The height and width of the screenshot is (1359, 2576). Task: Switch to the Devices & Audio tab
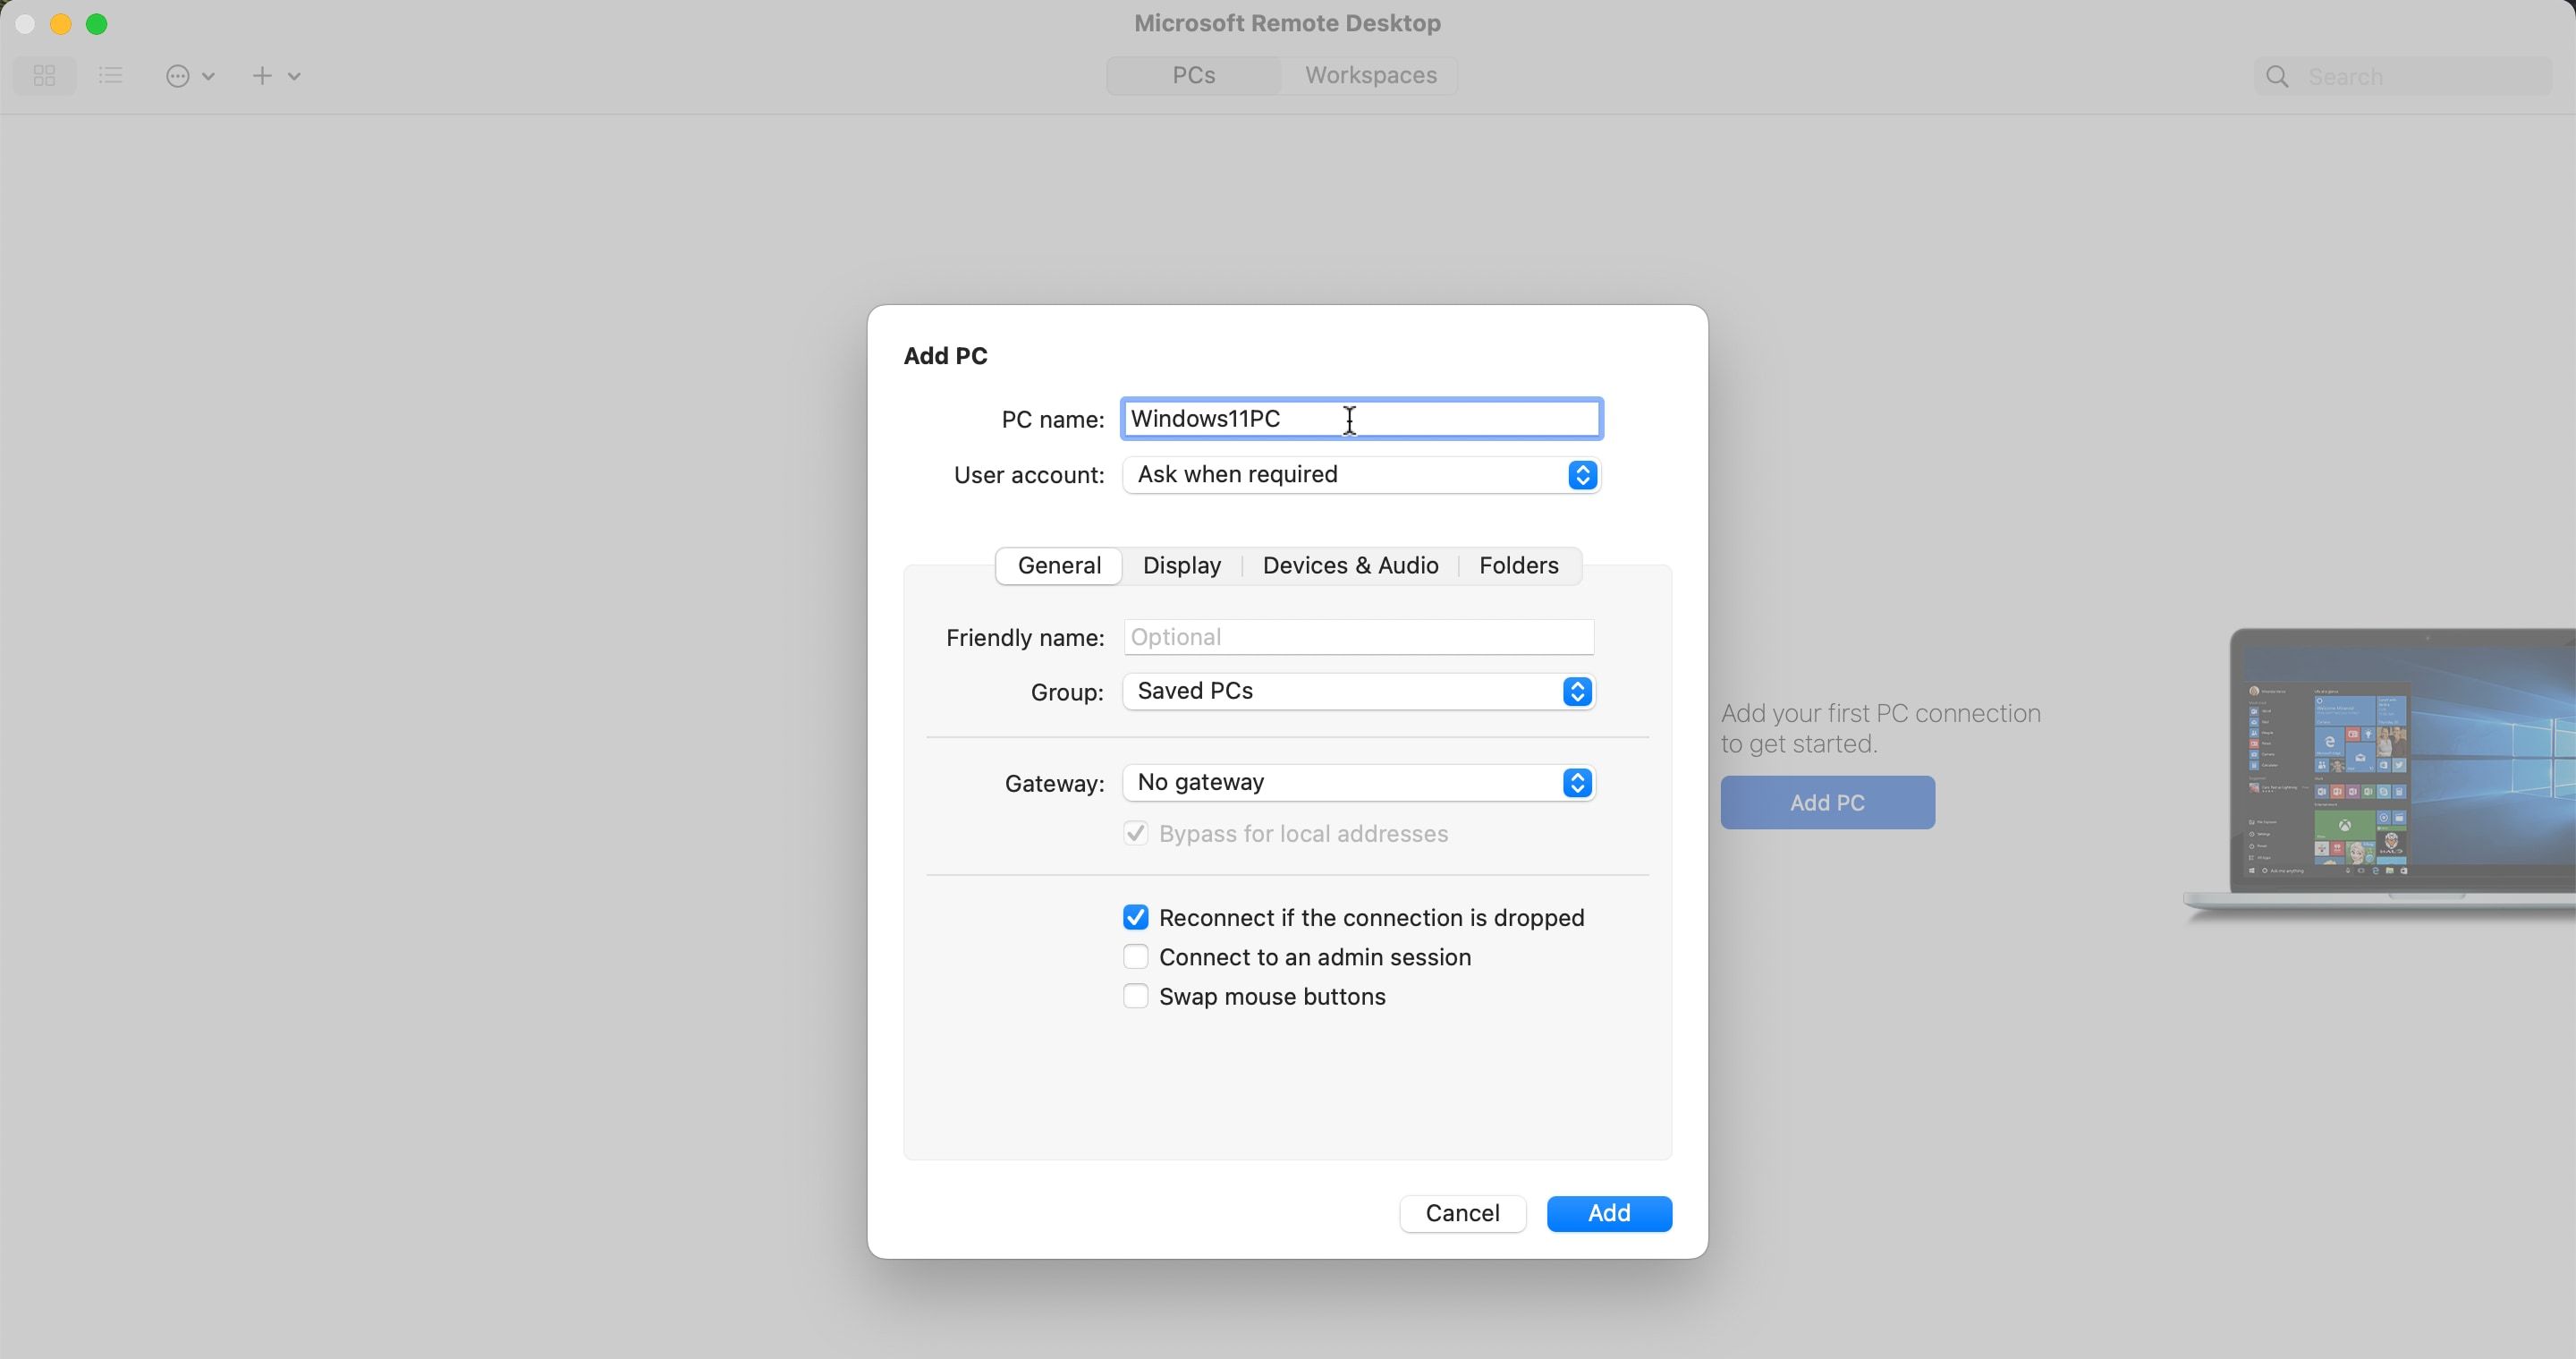tap(1350, 565)
